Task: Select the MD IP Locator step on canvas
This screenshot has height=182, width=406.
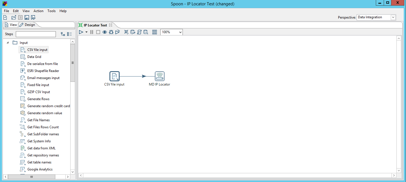Action: (x=159, y=76)
